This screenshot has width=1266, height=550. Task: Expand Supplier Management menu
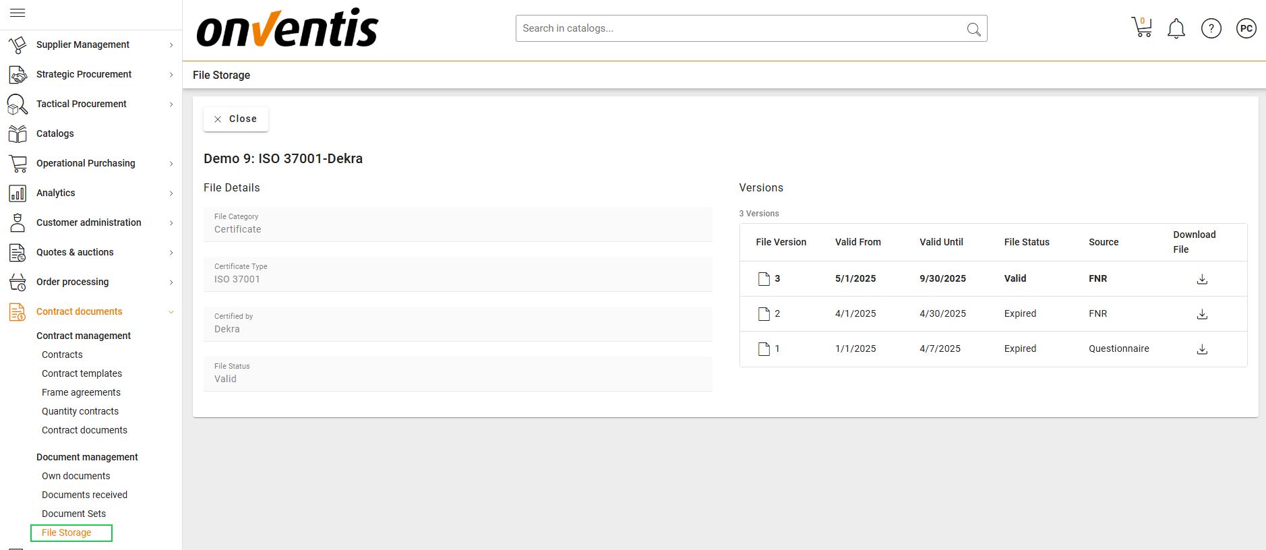pos(90,44)
